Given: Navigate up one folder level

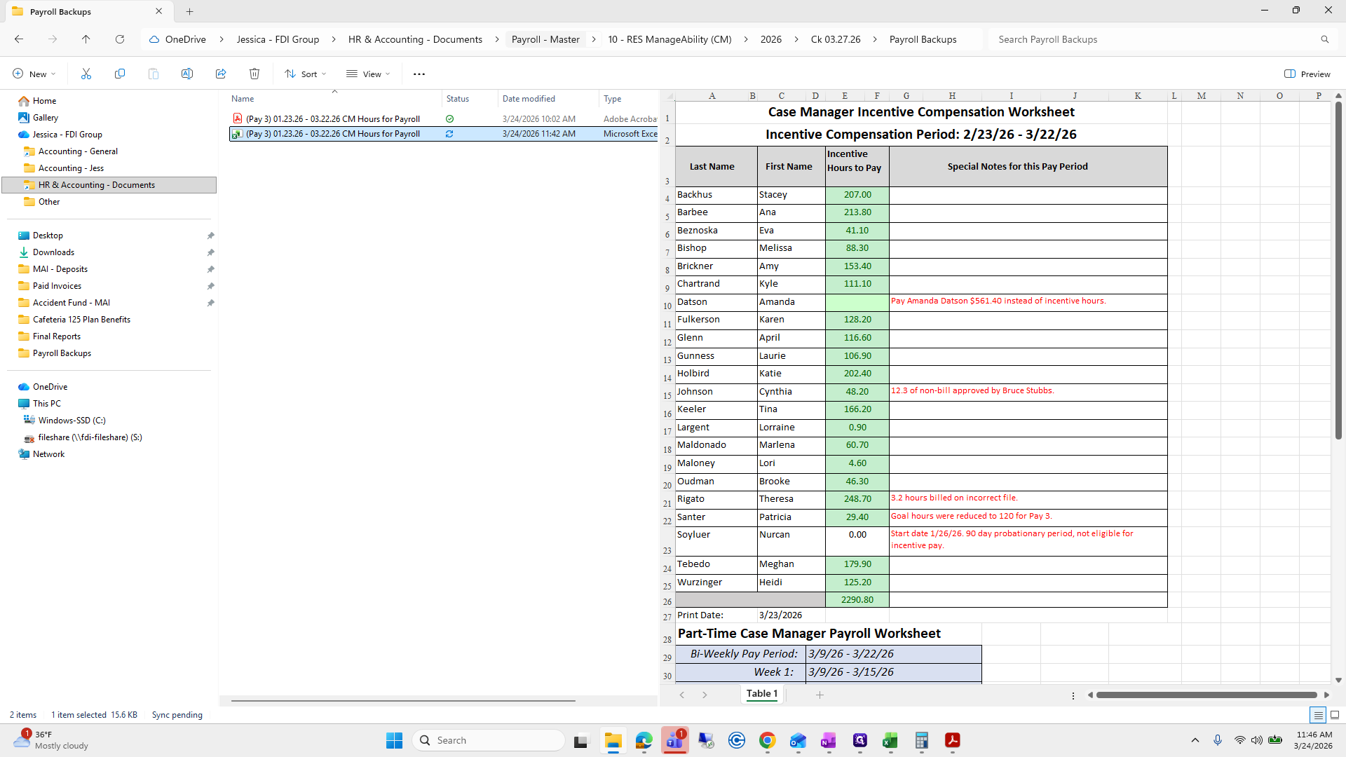Looking at the screenshot, I should (x=86, y=39).
